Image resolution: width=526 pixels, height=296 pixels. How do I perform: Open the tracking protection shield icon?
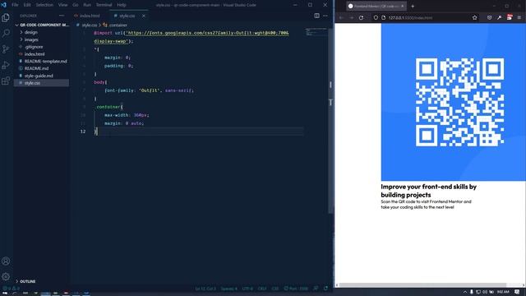[376, 18]
